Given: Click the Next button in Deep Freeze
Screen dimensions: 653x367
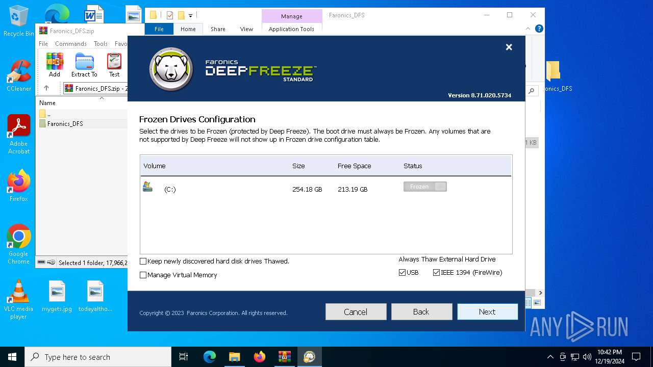Looking at the screenshot, I should (487, 312).
